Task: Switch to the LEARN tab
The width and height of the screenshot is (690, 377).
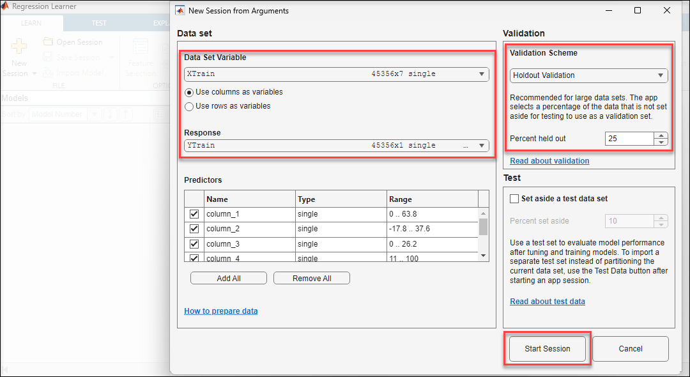Action: click(31, 23)
